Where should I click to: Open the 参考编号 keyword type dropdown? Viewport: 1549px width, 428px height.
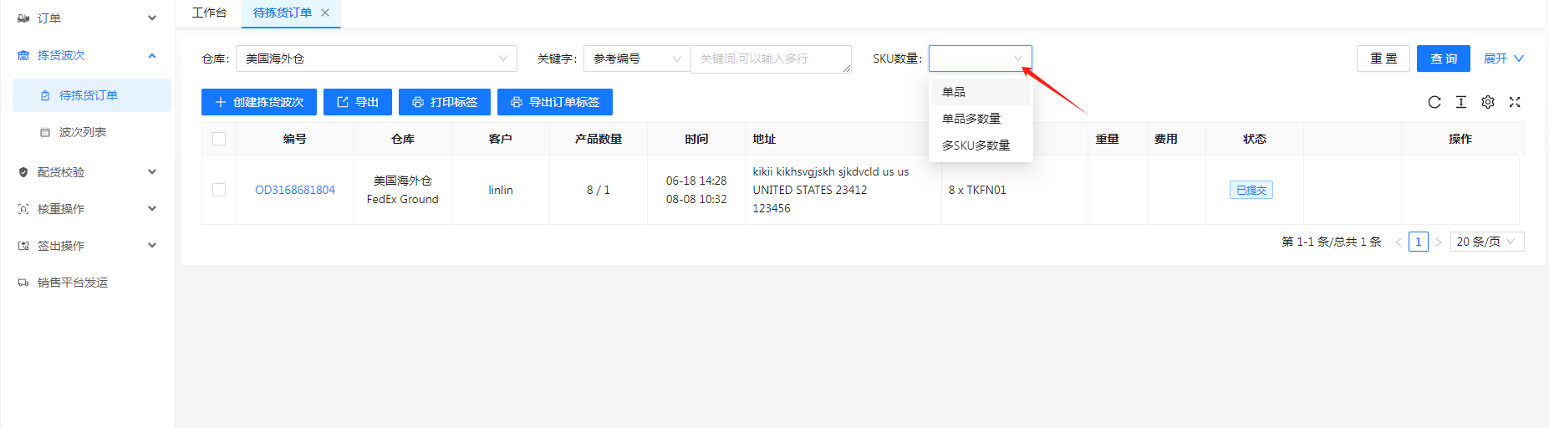(x=637, y=59)
